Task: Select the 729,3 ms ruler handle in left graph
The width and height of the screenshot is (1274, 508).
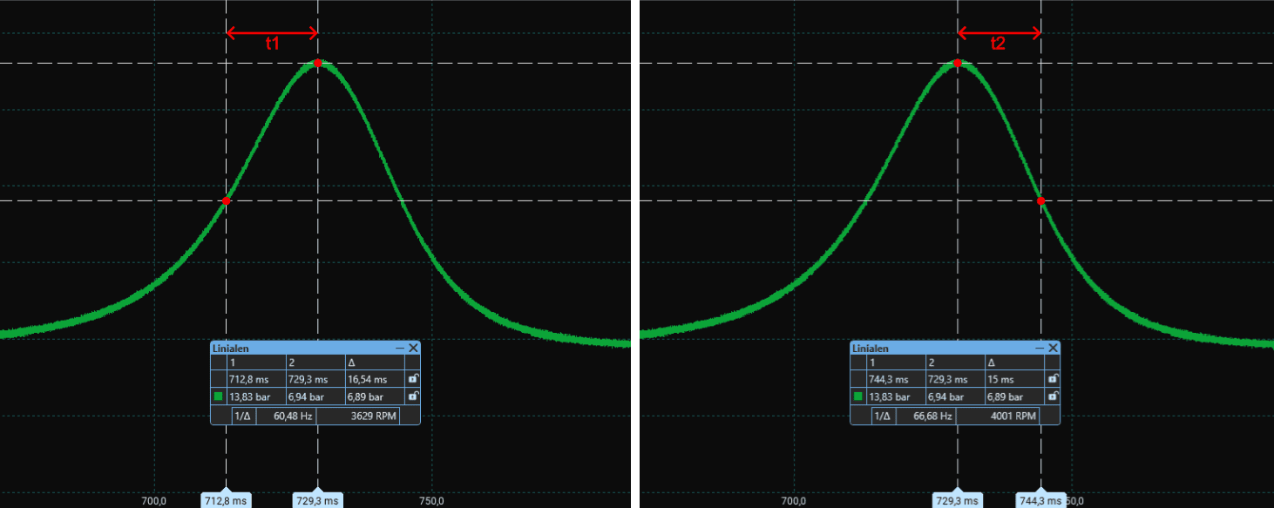Action: coord(318,500)
